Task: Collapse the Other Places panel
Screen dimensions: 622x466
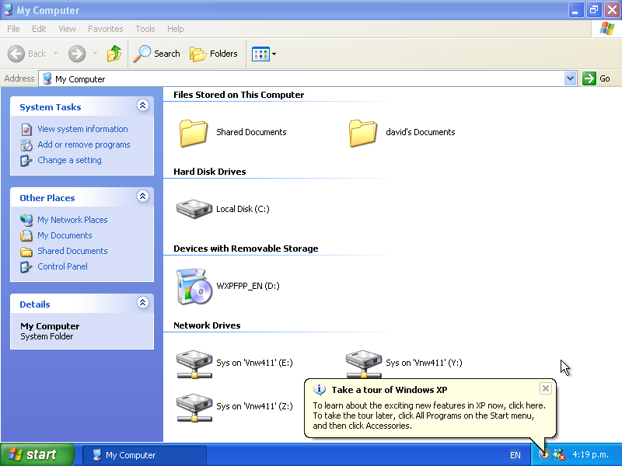Action: click(x=143, y=196)
